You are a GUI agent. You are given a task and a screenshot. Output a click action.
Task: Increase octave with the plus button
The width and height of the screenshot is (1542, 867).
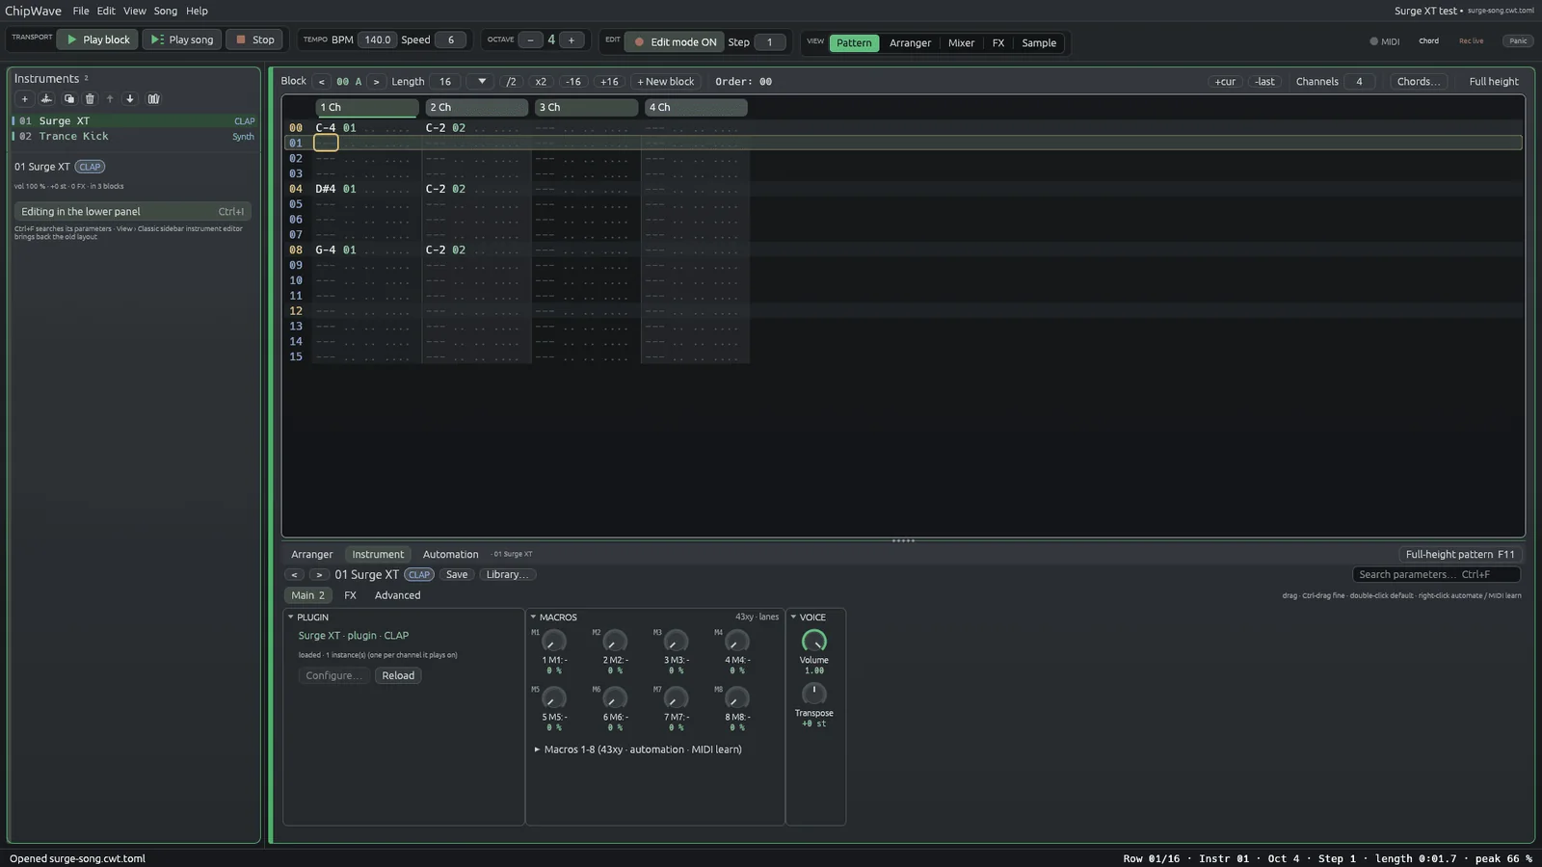tap(572, 39)
